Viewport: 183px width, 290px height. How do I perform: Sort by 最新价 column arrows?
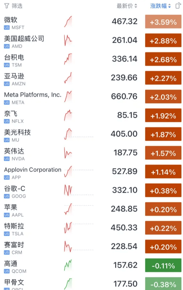tap(136, 6)
